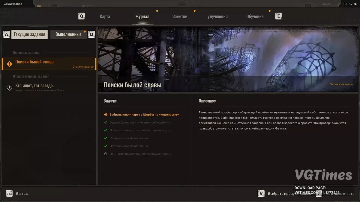Switch to the Карта tab
The image size is (360, 202).
[x=105, y=16]
